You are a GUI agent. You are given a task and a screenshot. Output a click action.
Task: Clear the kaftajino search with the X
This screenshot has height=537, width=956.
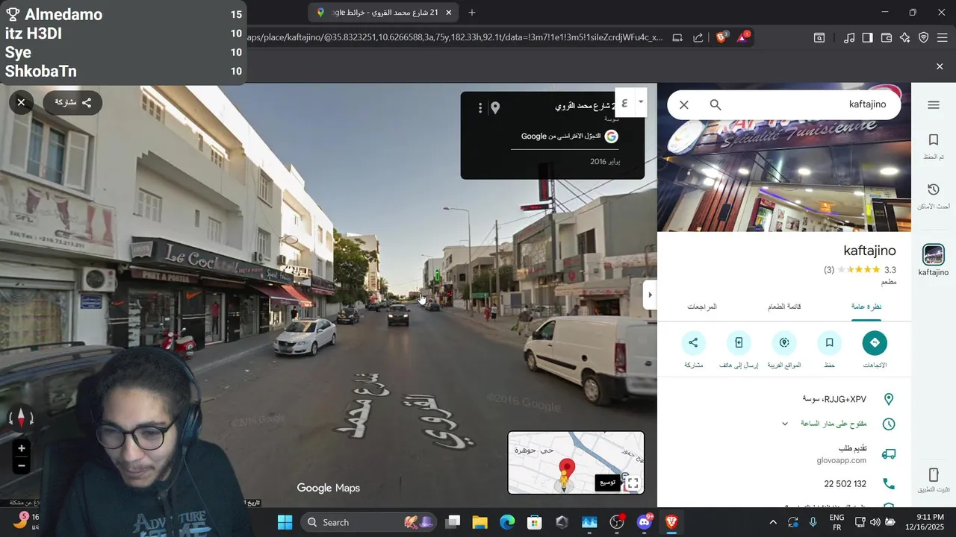click(684, 105)
